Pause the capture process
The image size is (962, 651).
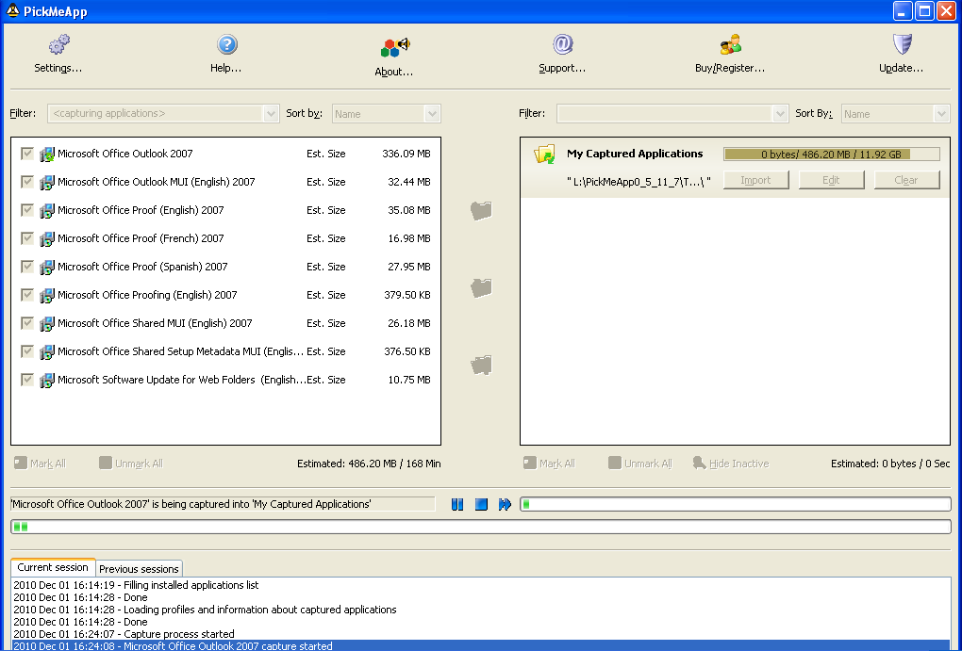pos(457,504)
